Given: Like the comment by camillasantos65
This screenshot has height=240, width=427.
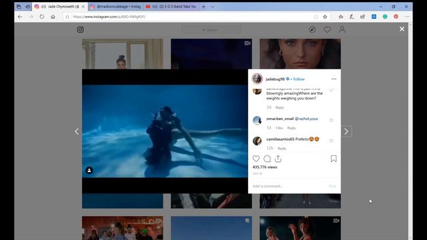Looking at the screenshot, I should click(331, 141).
